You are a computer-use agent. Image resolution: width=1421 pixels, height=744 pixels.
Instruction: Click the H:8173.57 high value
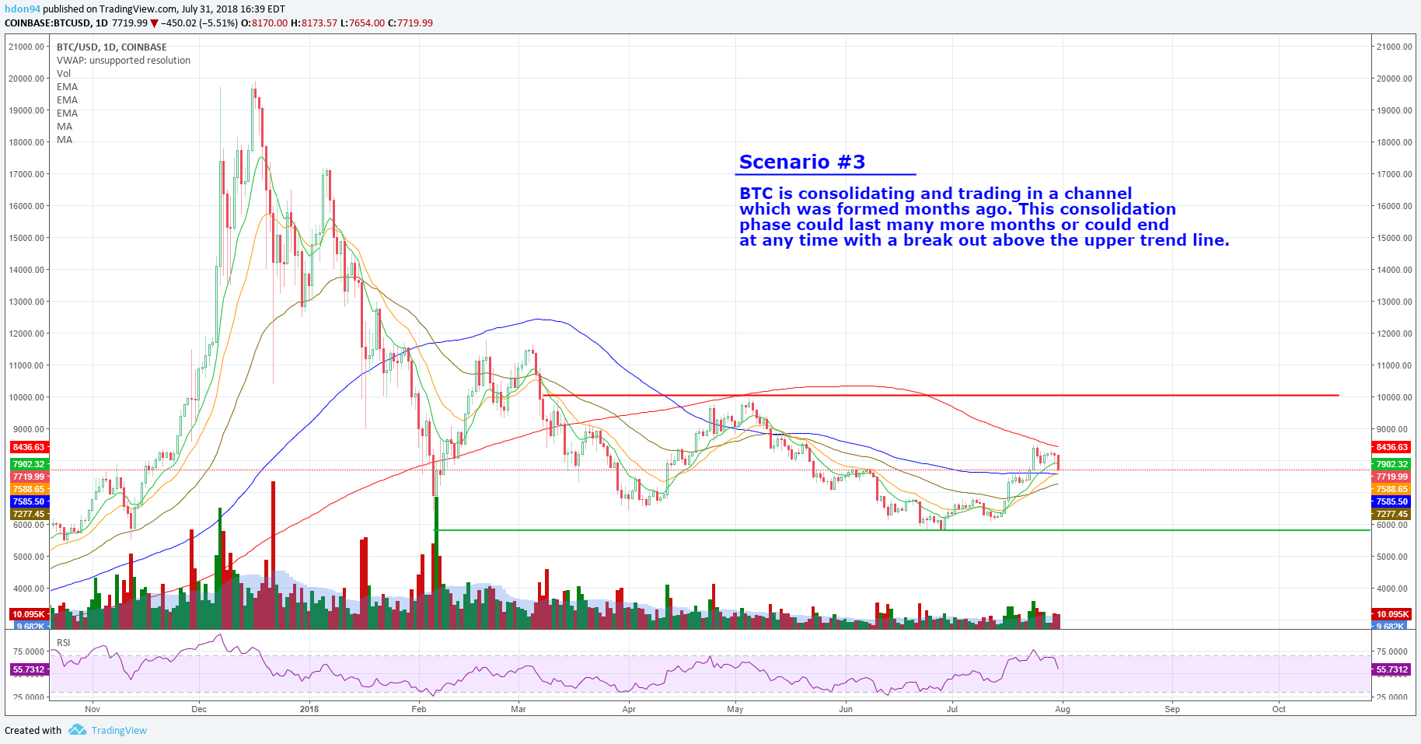click(314, 23)
